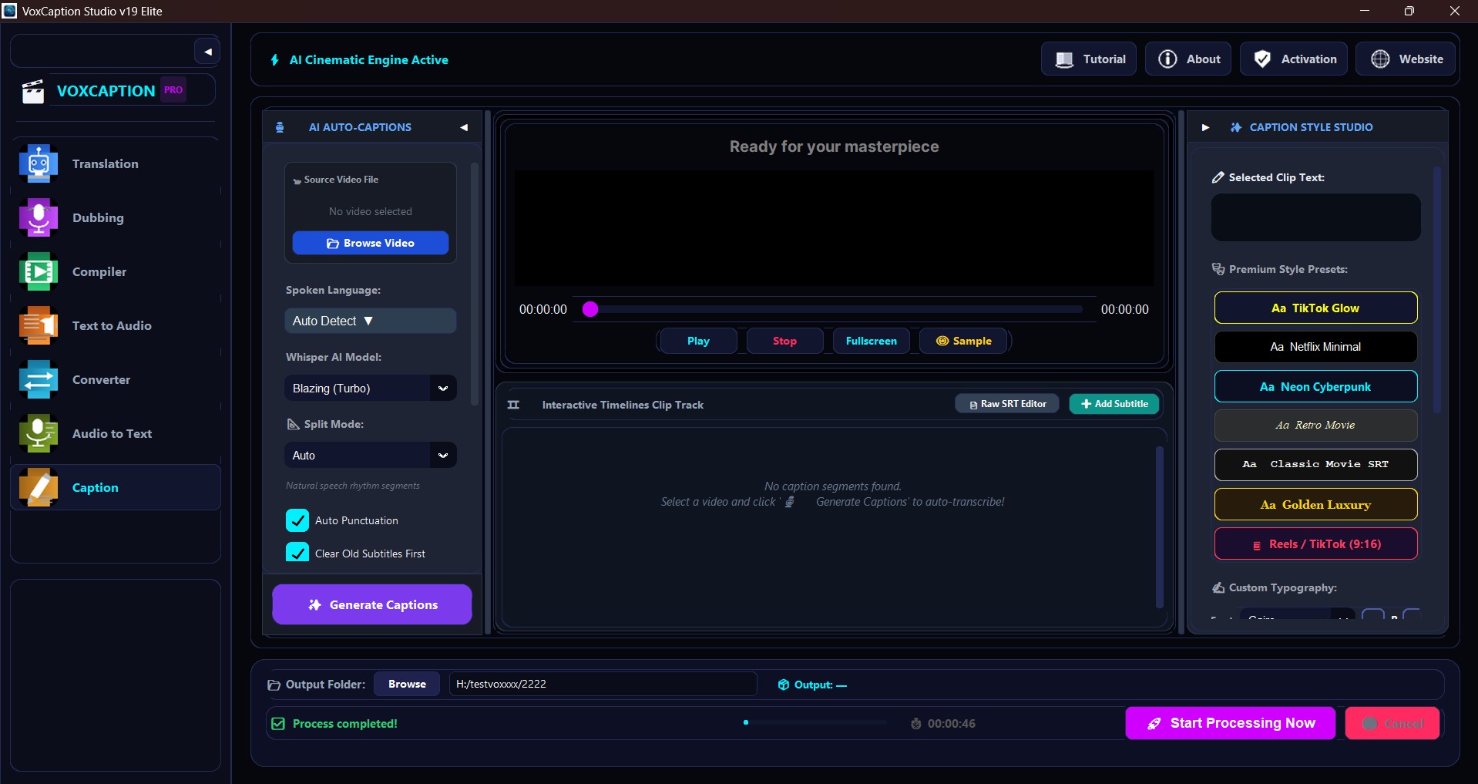Apply the Retro Movie preset
The width and height of the screenshot is (1478, 784).
point(1315,426)
